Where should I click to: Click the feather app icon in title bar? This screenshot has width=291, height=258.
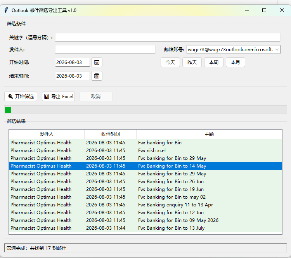(6, 10)
